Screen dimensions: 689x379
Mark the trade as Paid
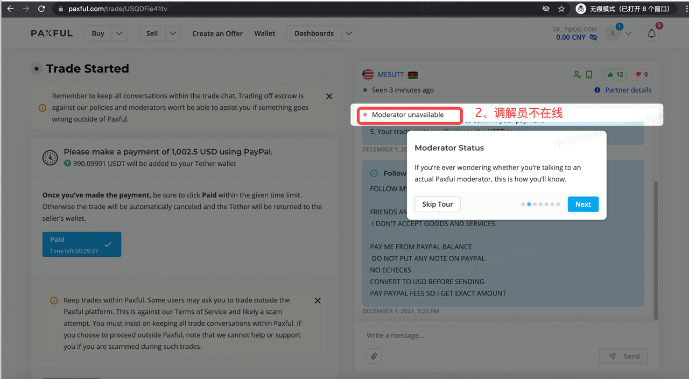coord(82,244)
